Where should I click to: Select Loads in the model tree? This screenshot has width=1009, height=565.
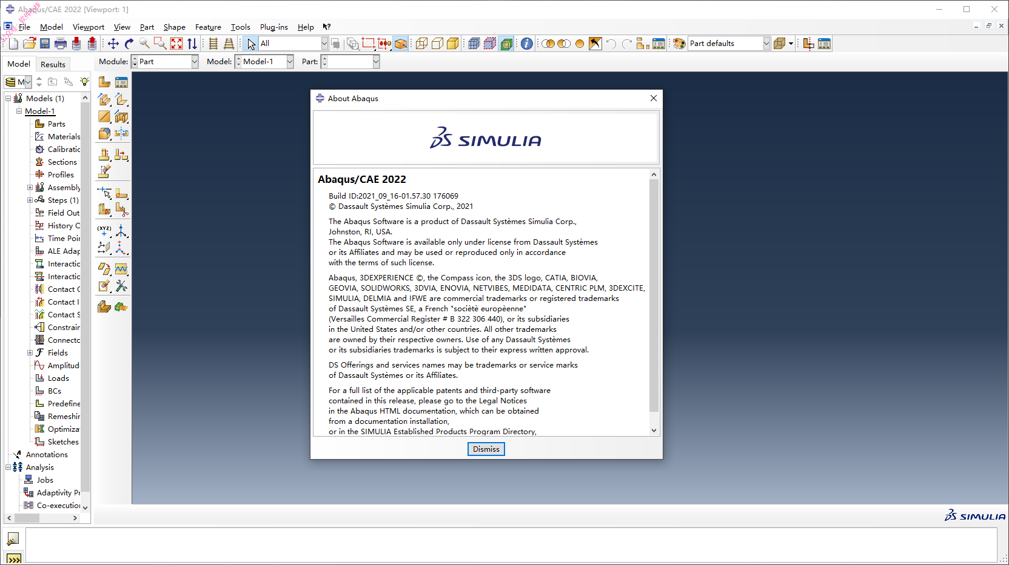(x=58, y=378)
